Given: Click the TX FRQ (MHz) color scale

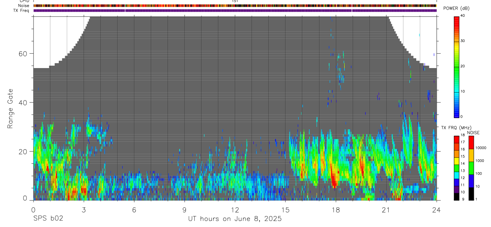Looking at the screenshot, I should point(457,168).
